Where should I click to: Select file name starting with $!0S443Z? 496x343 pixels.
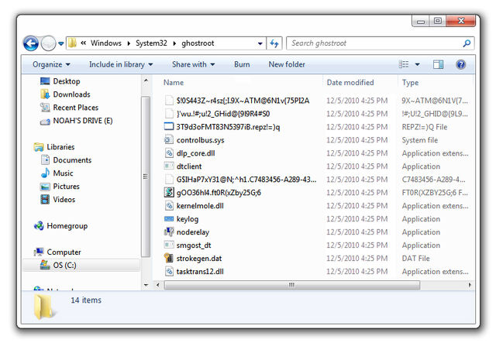point(243,101)
